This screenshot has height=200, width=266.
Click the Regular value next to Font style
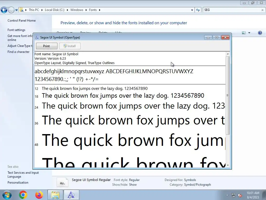pyautogui.click(x=134, y=180)
